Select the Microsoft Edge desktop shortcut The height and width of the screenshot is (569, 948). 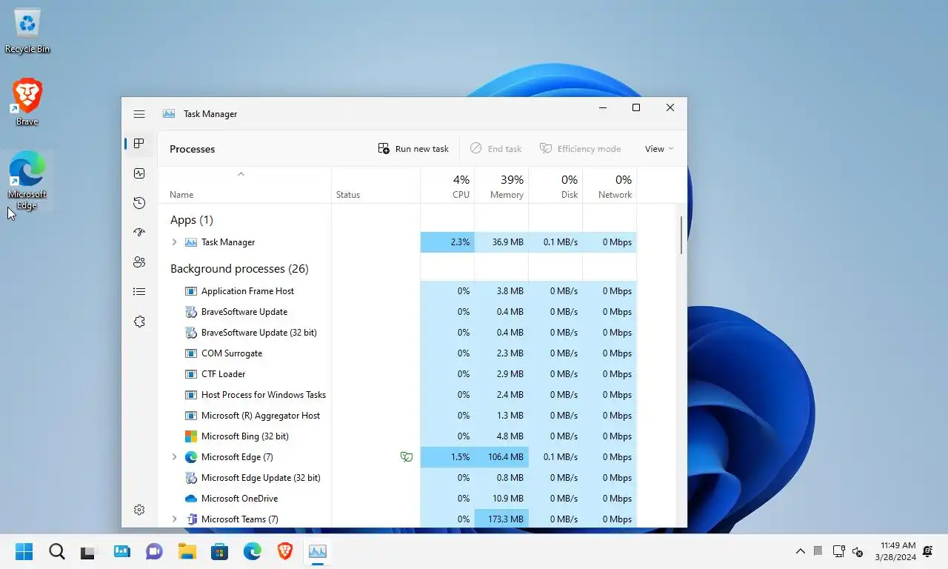tap(27, 181)
